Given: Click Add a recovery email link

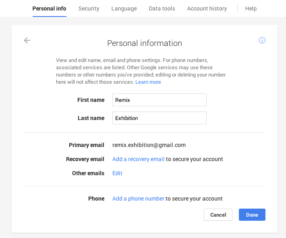Looking at the screenshot, I should pyautogui.click(x=138, y=159).
